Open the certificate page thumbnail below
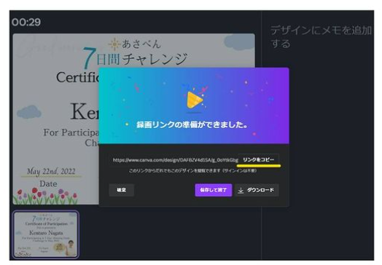This screenshot has width=382, height=265. coord(46,234)
